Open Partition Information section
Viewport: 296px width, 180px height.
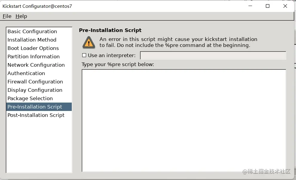coord(39,57)
